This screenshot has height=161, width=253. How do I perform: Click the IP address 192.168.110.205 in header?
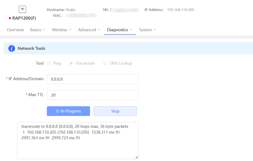click(x=180, y=10)
